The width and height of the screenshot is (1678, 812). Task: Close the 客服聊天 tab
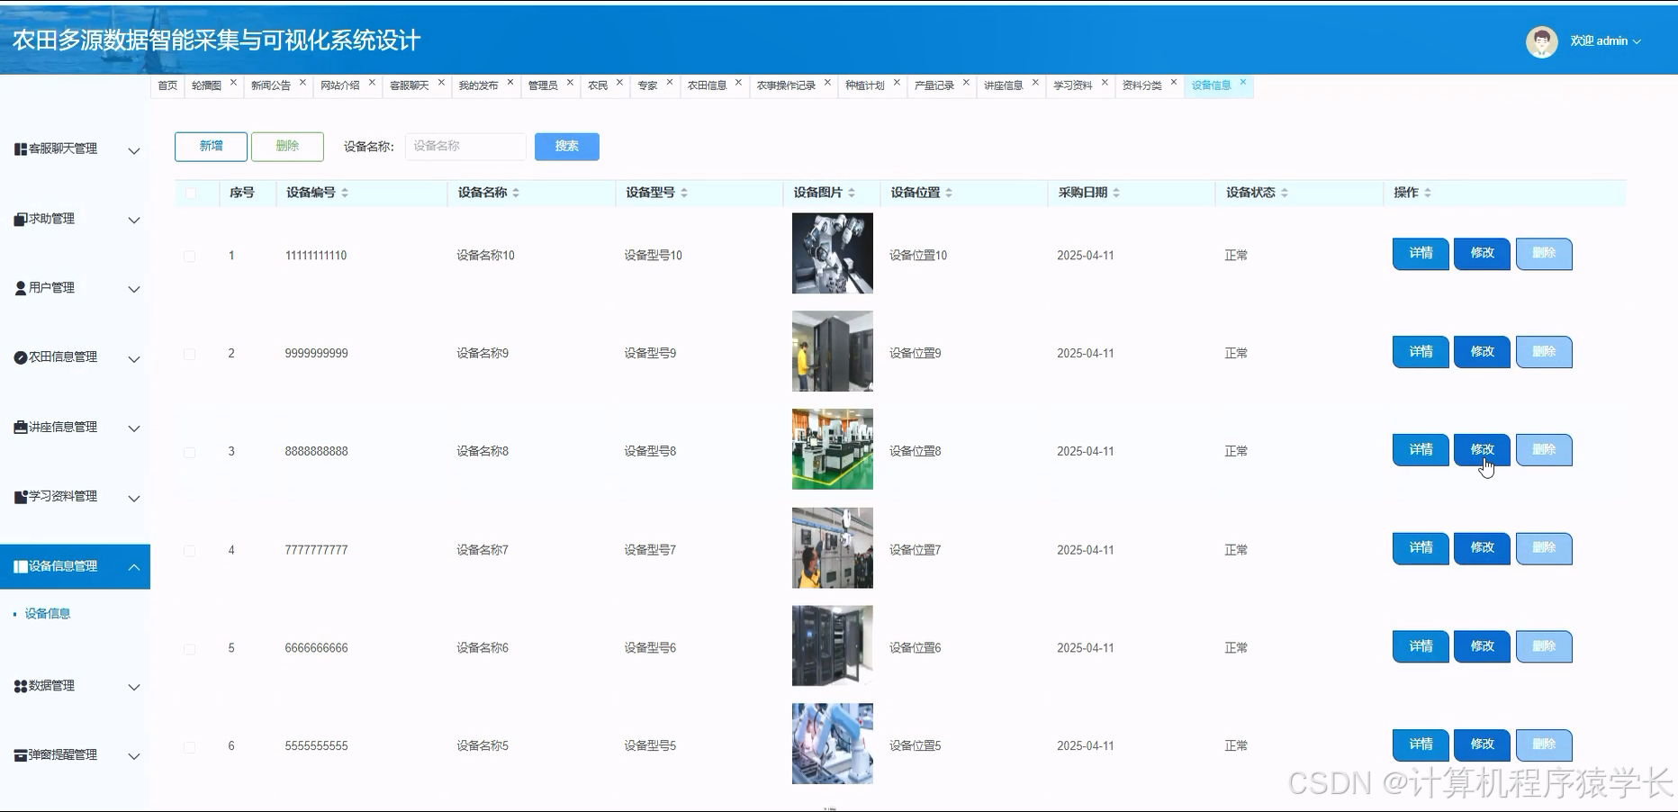(x=441, y=82)
